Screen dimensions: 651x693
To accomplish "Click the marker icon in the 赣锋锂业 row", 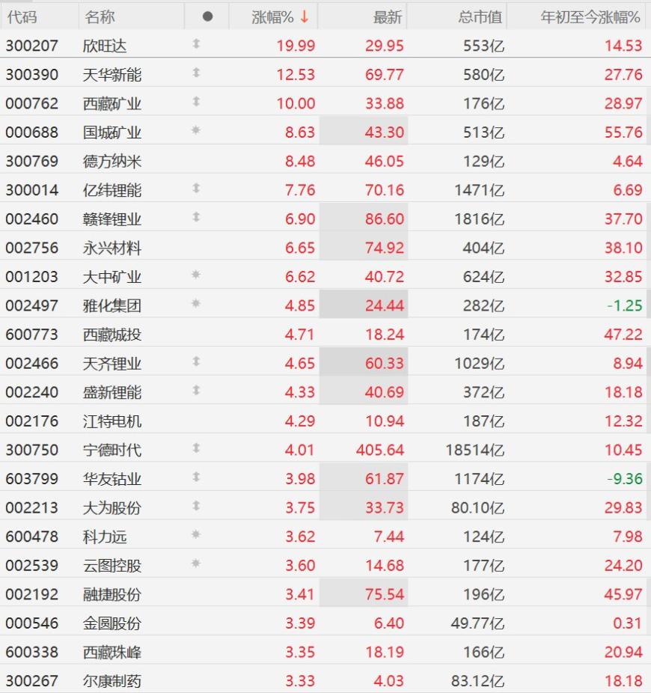I will point(196,218).
